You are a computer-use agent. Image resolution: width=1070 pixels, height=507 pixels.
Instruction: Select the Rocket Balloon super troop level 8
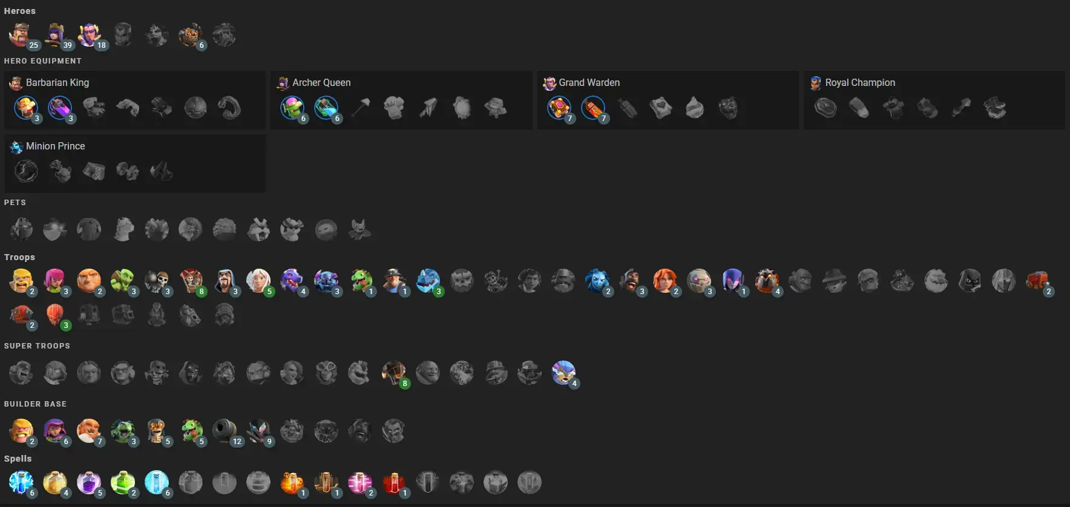click(394, 373)
